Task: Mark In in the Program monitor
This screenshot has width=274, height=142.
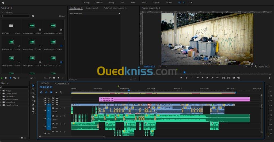Action: tap(187, 78)
